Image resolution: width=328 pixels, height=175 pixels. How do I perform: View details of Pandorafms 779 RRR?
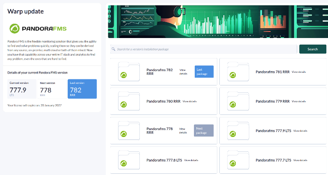pos(299,101)
